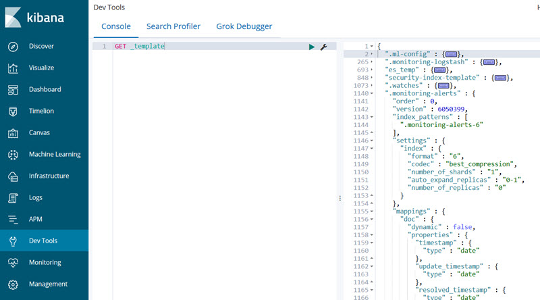Go to Management label in sidebar
This screenshot has width=540, height=300.
[48, 284]
